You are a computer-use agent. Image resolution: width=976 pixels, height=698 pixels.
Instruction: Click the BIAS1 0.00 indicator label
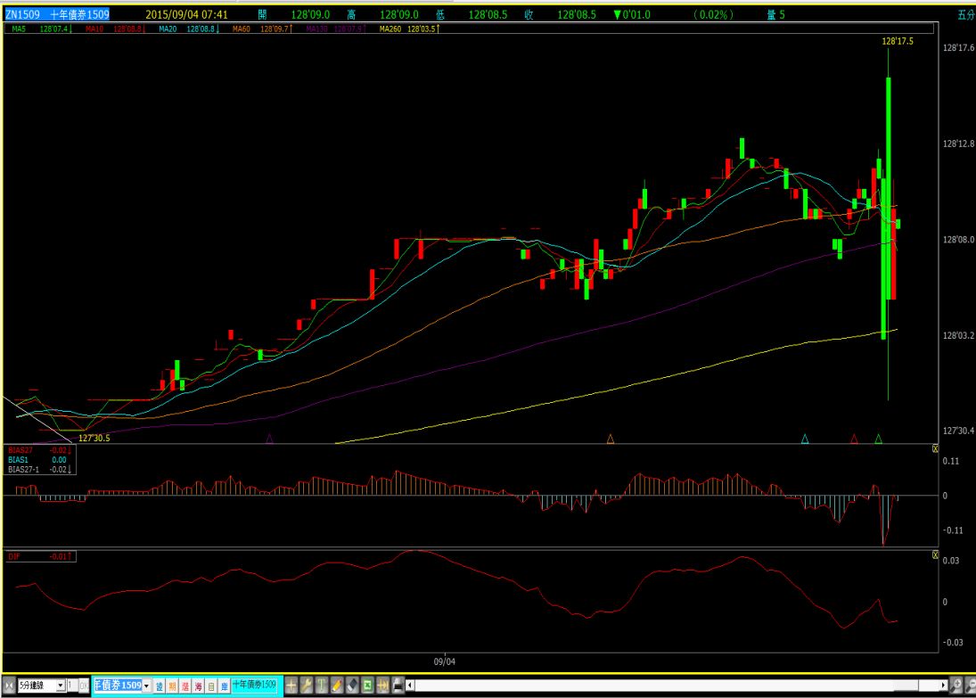(37, 460)
